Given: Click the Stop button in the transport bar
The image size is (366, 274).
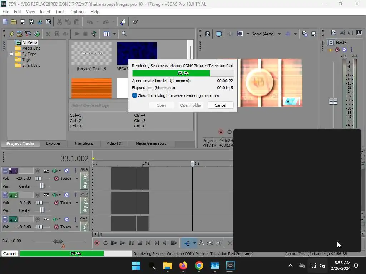Looking at the screenshot, I should click(x=140, y=243).
